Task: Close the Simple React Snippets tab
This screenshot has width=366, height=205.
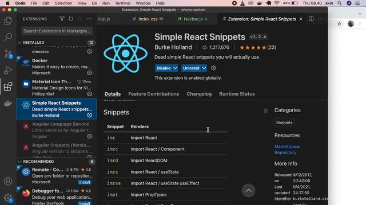Action: click(x=301, y=19)
